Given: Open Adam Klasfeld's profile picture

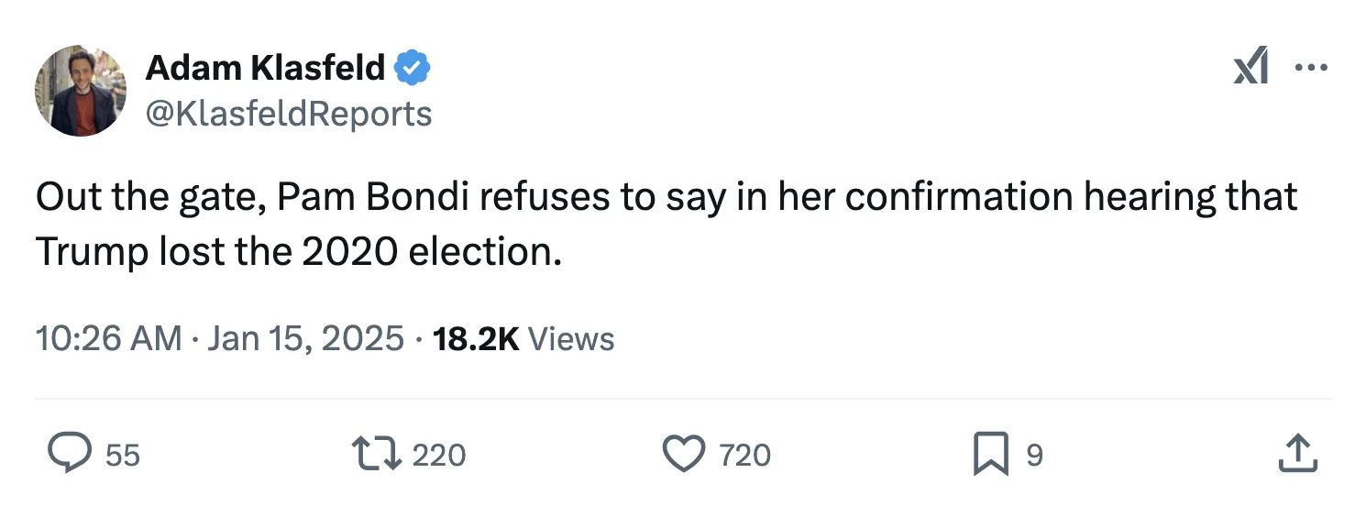Looking at the screenshot, I should 81,91.
